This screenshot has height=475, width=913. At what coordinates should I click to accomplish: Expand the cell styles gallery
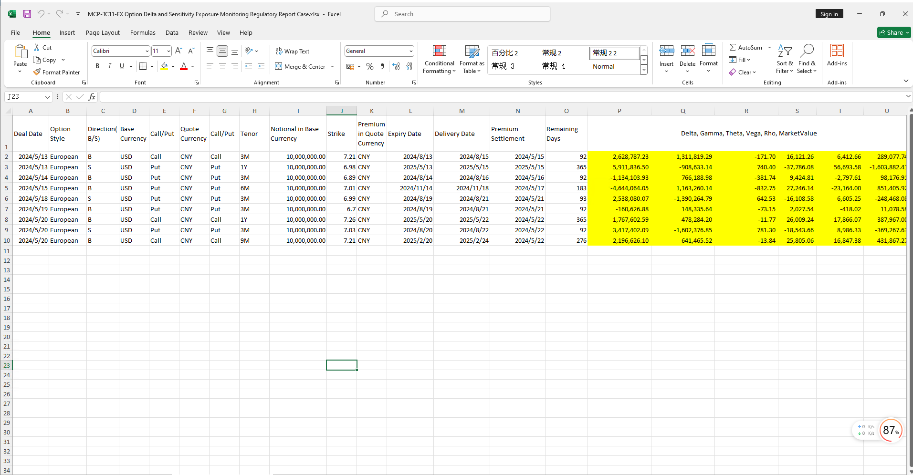[644, 70]
